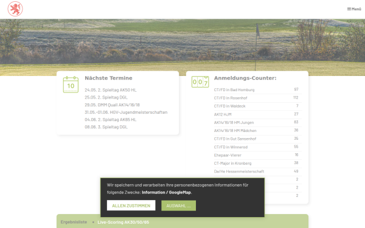Click the calendar icon showing 10

[x=71, y=85]
